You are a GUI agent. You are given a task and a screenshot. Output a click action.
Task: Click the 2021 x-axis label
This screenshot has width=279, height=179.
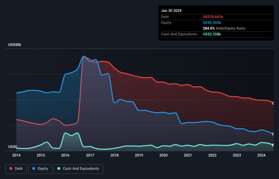[188, 155]
